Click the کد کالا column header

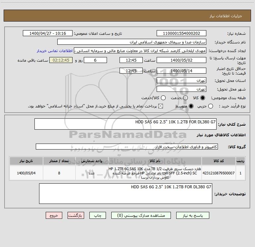click(x=219, y=161)
